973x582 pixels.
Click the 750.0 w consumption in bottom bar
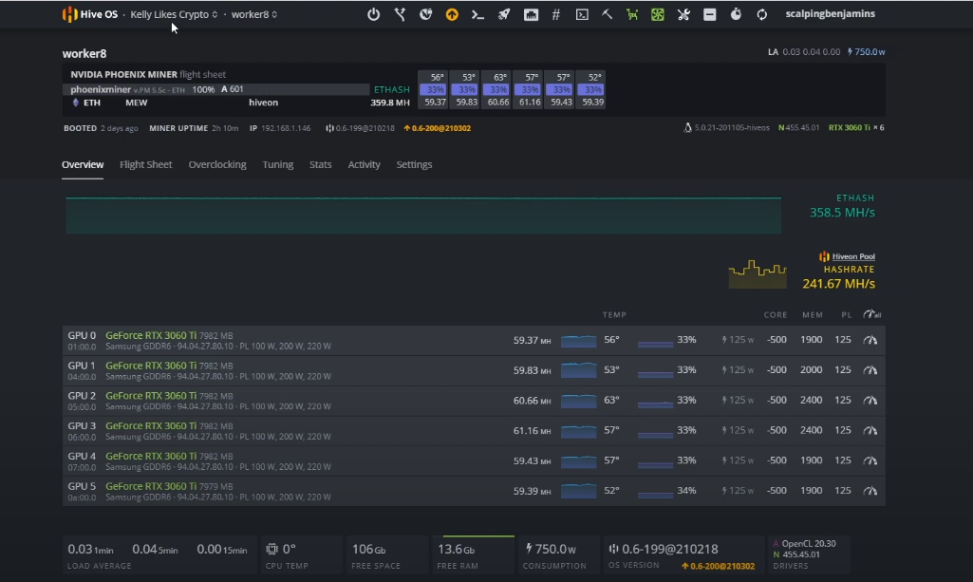[551, 549]
